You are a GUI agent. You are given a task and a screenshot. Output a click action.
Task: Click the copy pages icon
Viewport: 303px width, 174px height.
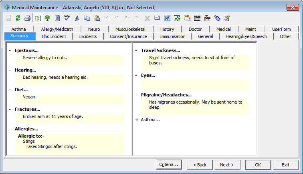click(87, 18)
